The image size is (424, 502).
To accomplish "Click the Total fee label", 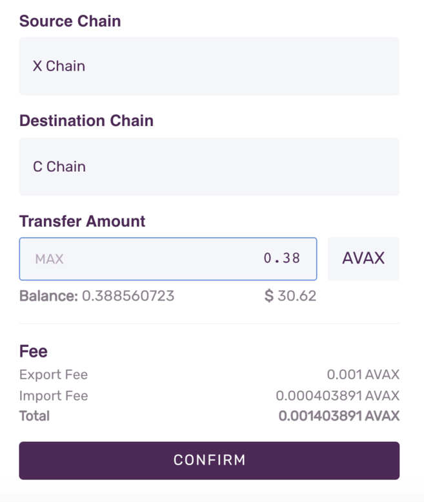I will (x=35, y=415).
